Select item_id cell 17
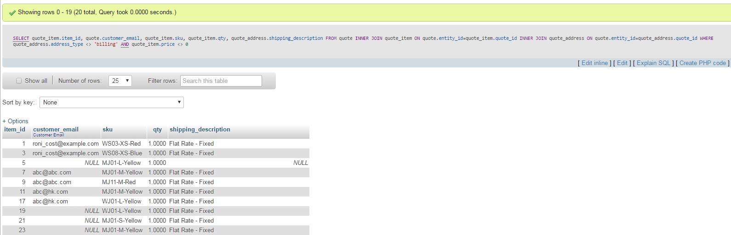The height and width of the screenshot is (235, 731). point(22,202)
